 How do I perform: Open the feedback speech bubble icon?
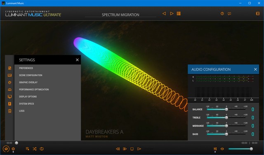click(229, 14)
